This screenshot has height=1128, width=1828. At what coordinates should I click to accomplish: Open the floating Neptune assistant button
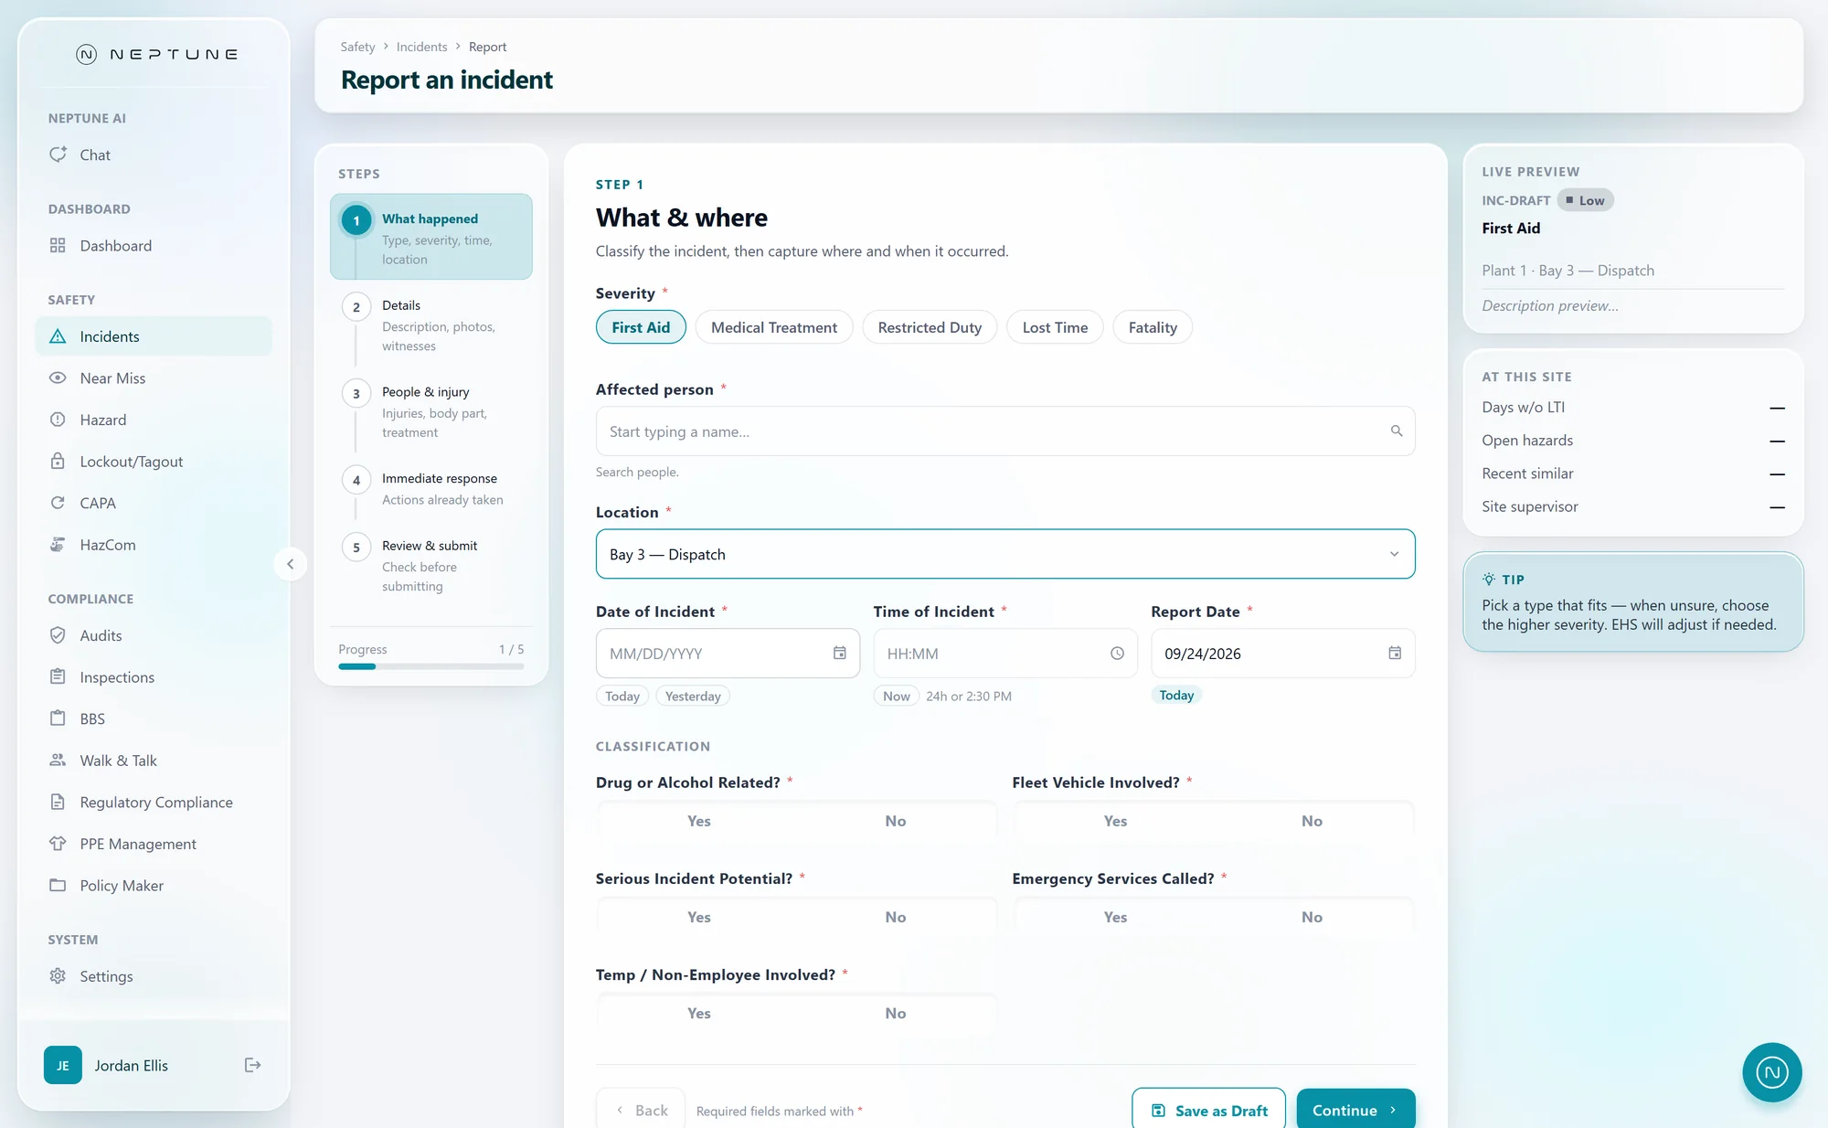(x=1772, y=1072)
